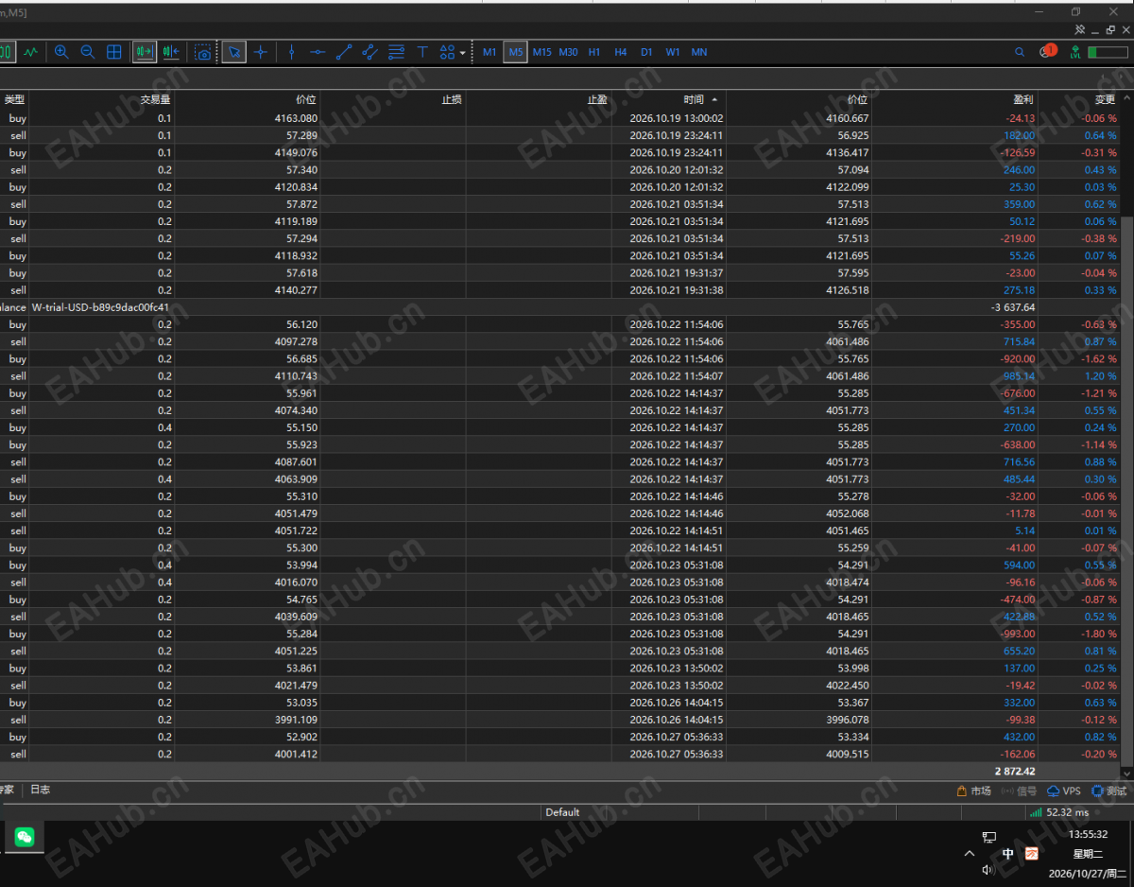Select the trendline drawing tool
The width and height of the screenshot is (1134, 887).
344,52
